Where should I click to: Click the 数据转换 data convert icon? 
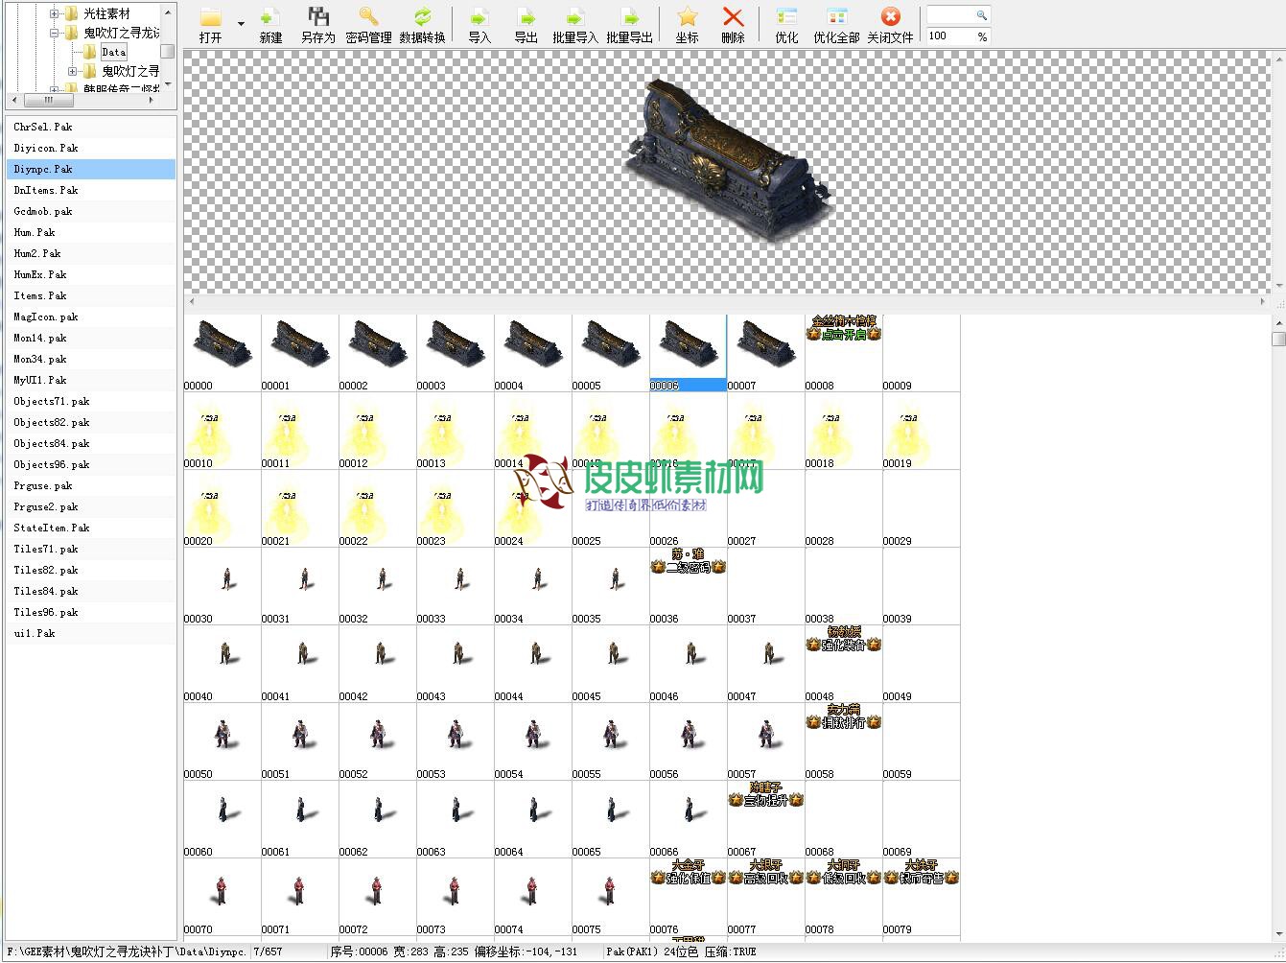[422, 17]
